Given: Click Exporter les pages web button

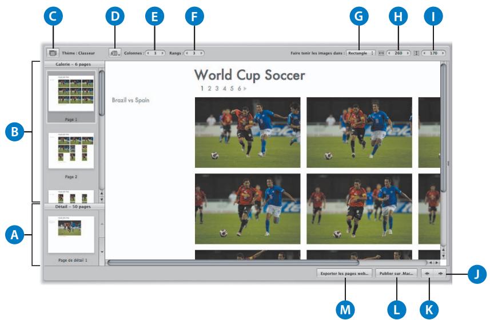Looking at the screenshot, I should (344, 274).
